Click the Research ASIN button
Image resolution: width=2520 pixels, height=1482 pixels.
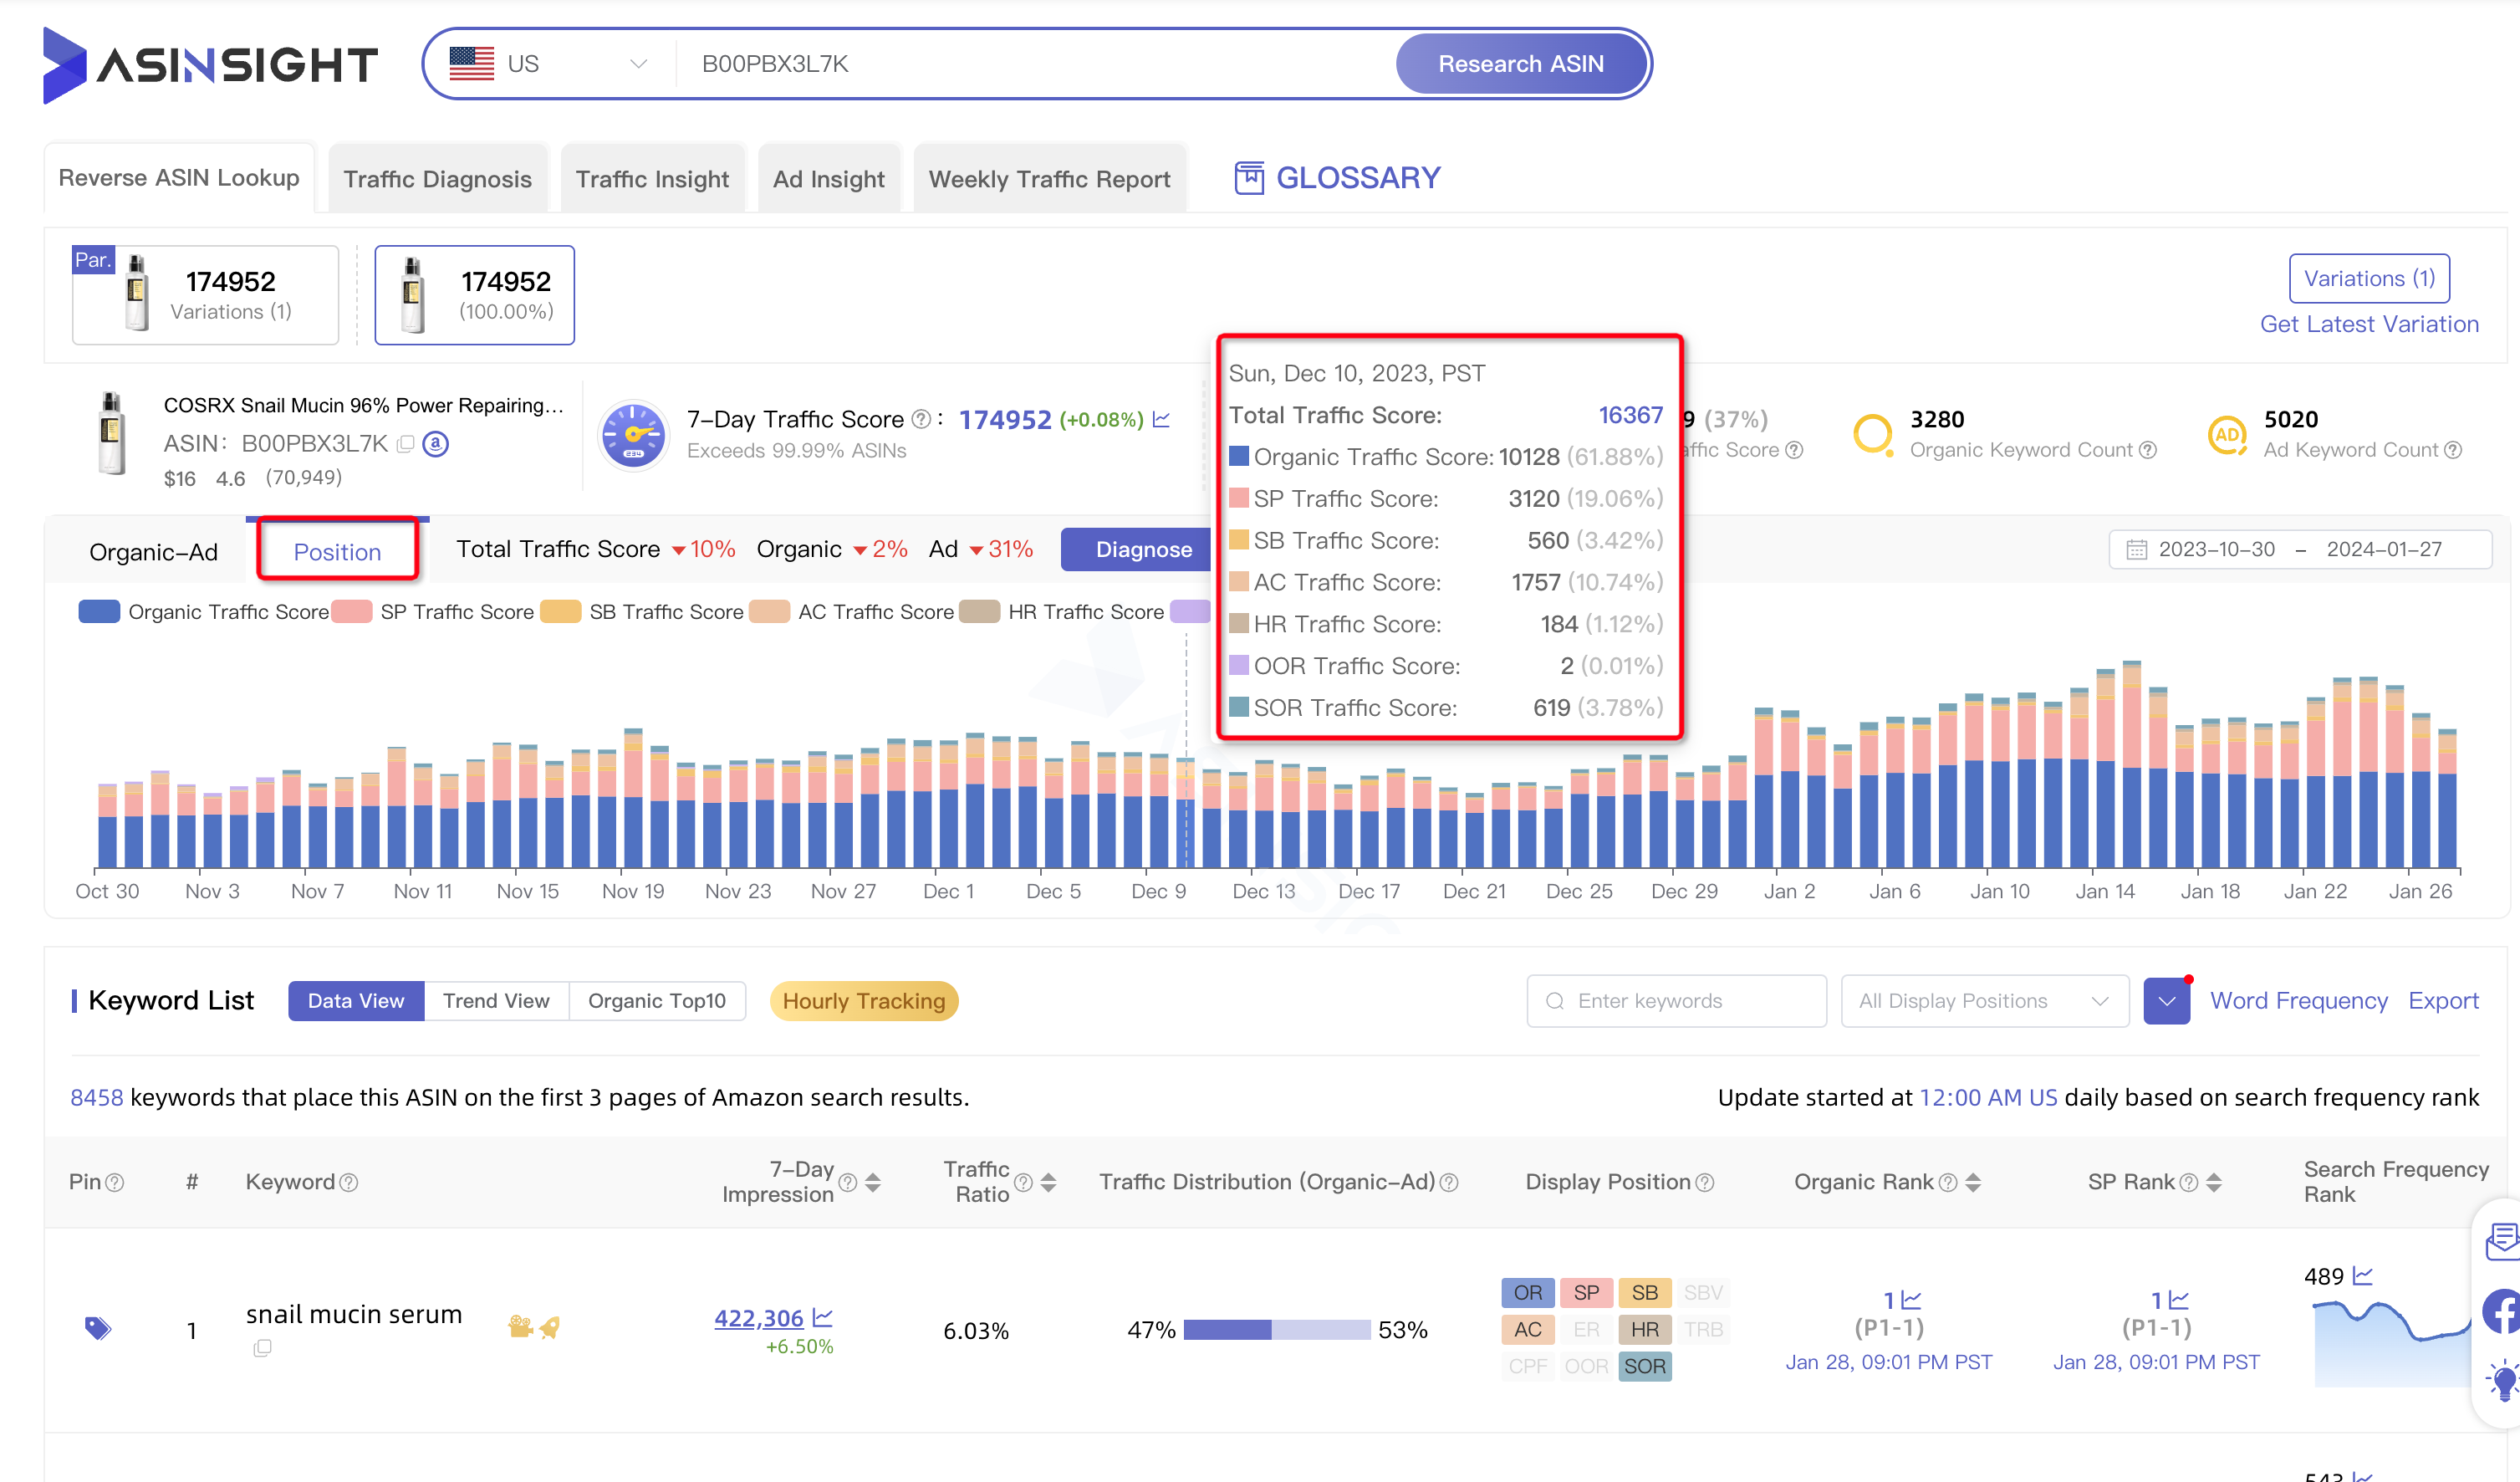1520,64
